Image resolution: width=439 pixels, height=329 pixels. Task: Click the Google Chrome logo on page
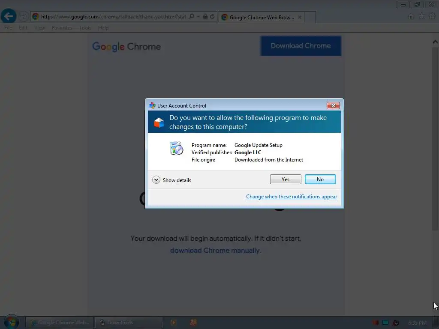point(126,46)
